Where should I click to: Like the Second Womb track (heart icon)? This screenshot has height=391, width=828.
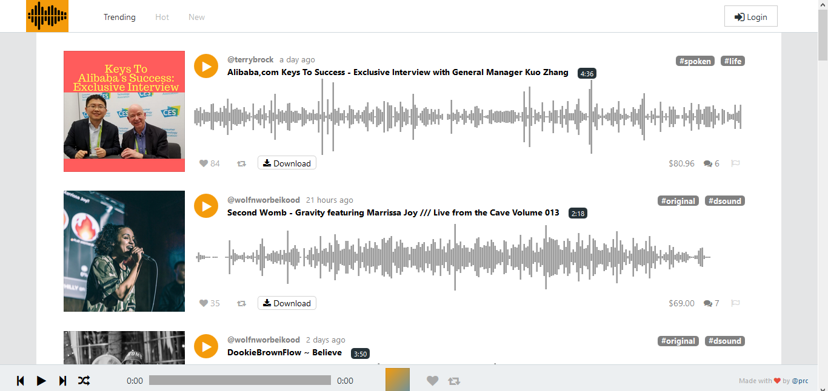pyautogui.click(x=204, y=303)
